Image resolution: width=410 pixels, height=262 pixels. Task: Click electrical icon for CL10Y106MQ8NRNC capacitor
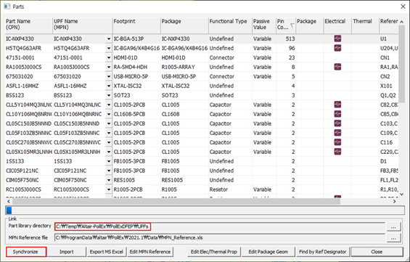[337, 114]
